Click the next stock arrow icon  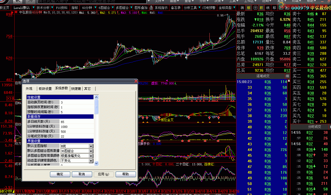tap(287, 8)
